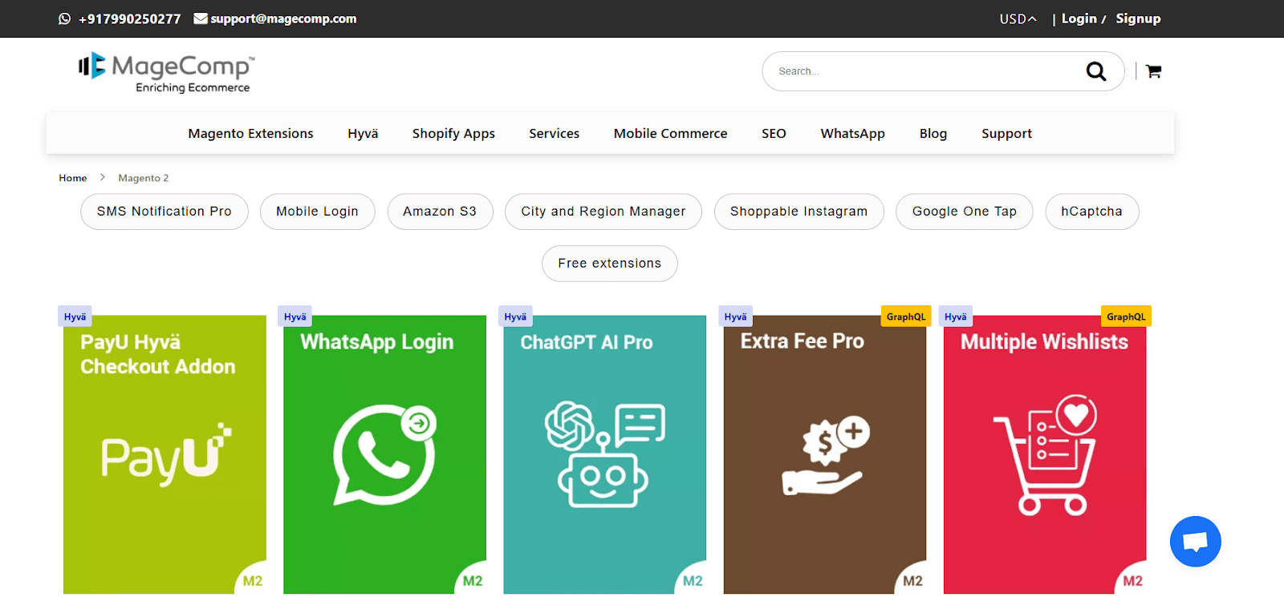The image size is (1284, 597).
Task: Select the Amazon S3 tag
Action: click(440, 212)
